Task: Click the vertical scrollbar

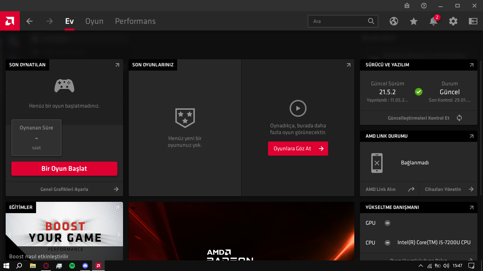Action: coord(480,129)
